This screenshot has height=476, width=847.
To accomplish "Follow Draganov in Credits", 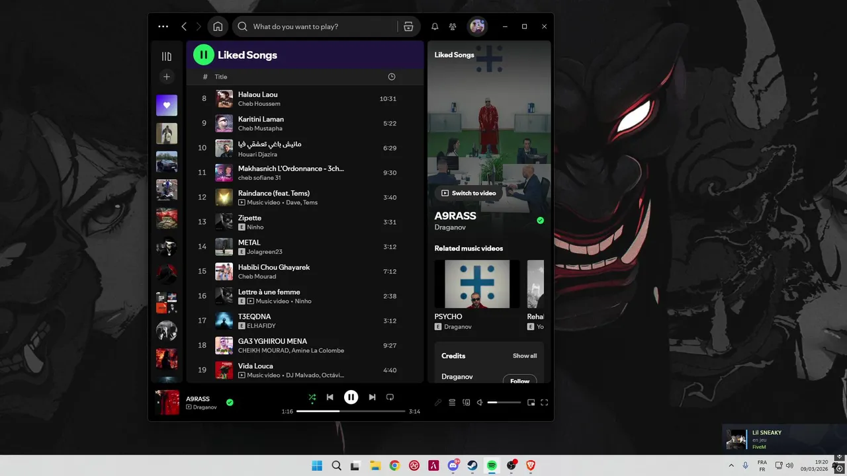I will pyautogui.click(x=519, y=380).
